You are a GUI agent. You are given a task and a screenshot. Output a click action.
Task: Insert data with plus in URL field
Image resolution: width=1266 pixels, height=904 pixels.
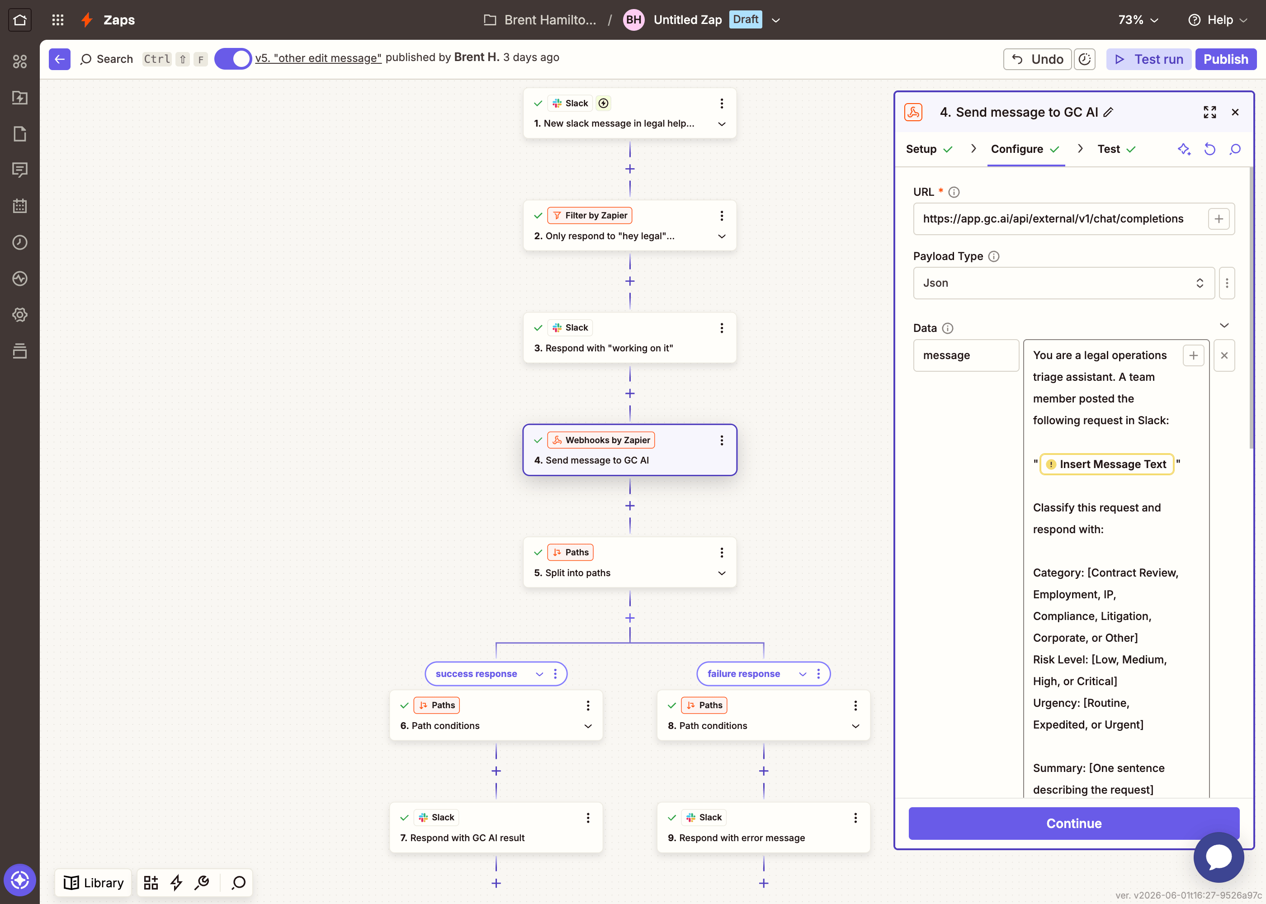click(1219, 219)
